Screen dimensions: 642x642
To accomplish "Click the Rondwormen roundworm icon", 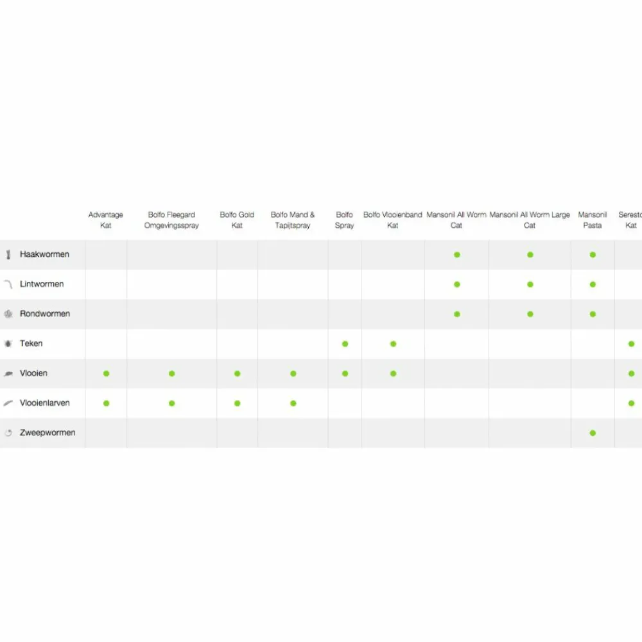I will click(x=8, y=314).
